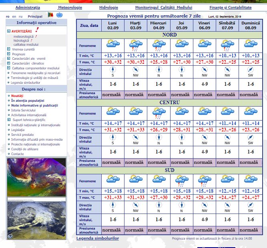The width and height of the screenshot is (267, 248).
Task: Open Monitoringul Calității Mediului menu
Action: (164, 8)
